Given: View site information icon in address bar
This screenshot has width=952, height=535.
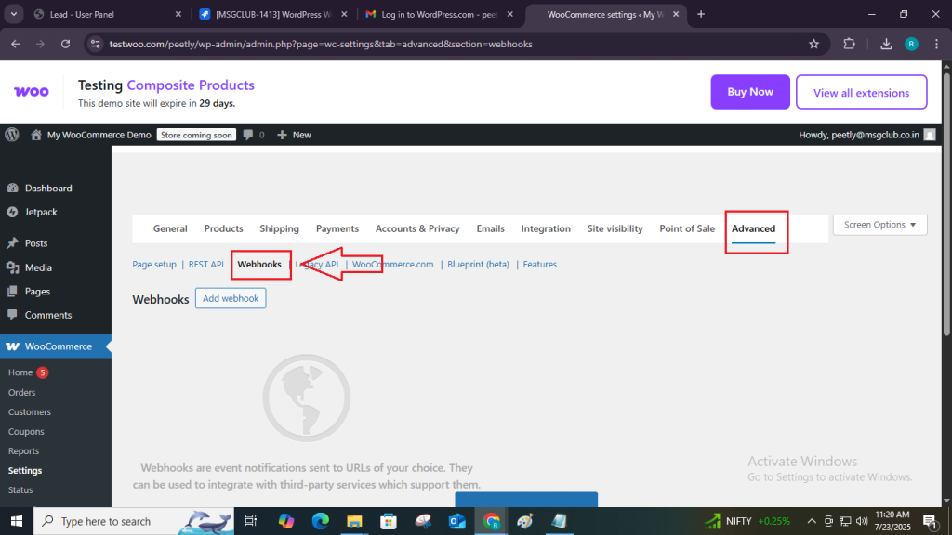Looking at the screenshot, I should (96, 44).
